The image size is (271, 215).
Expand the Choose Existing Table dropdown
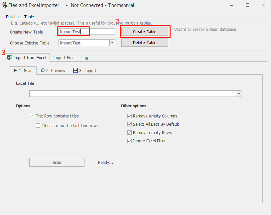[112, 43]
